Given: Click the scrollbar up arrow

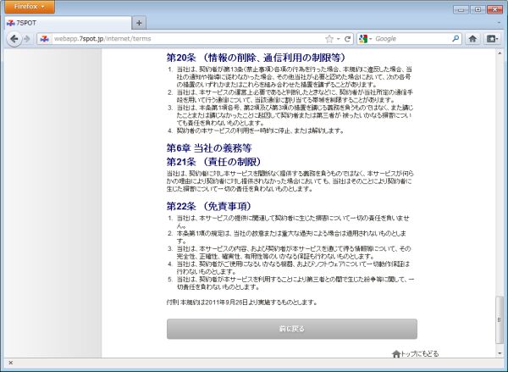Looking at the screenshot, I should pos(500,53).
